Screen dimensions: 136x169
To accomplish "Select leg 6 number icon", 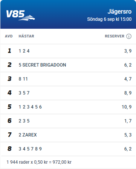I will (9, 121).
